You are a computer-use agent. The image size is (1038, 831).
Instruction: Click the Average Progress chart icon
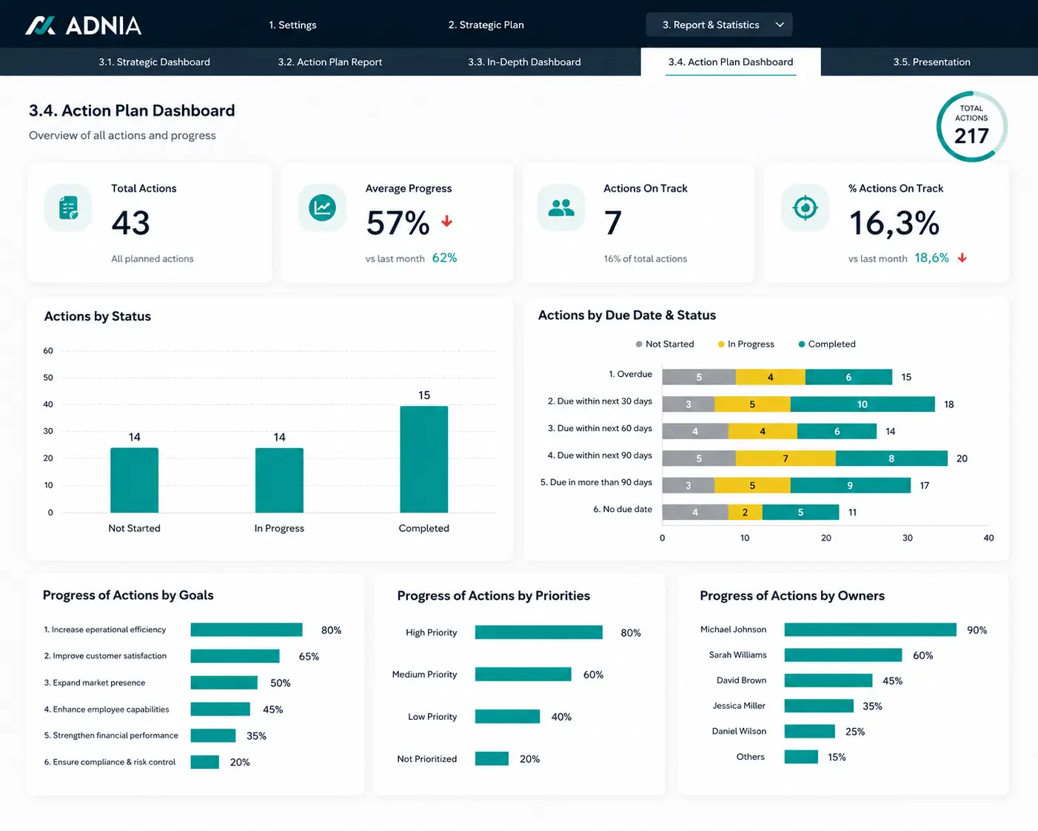point(322,208)
